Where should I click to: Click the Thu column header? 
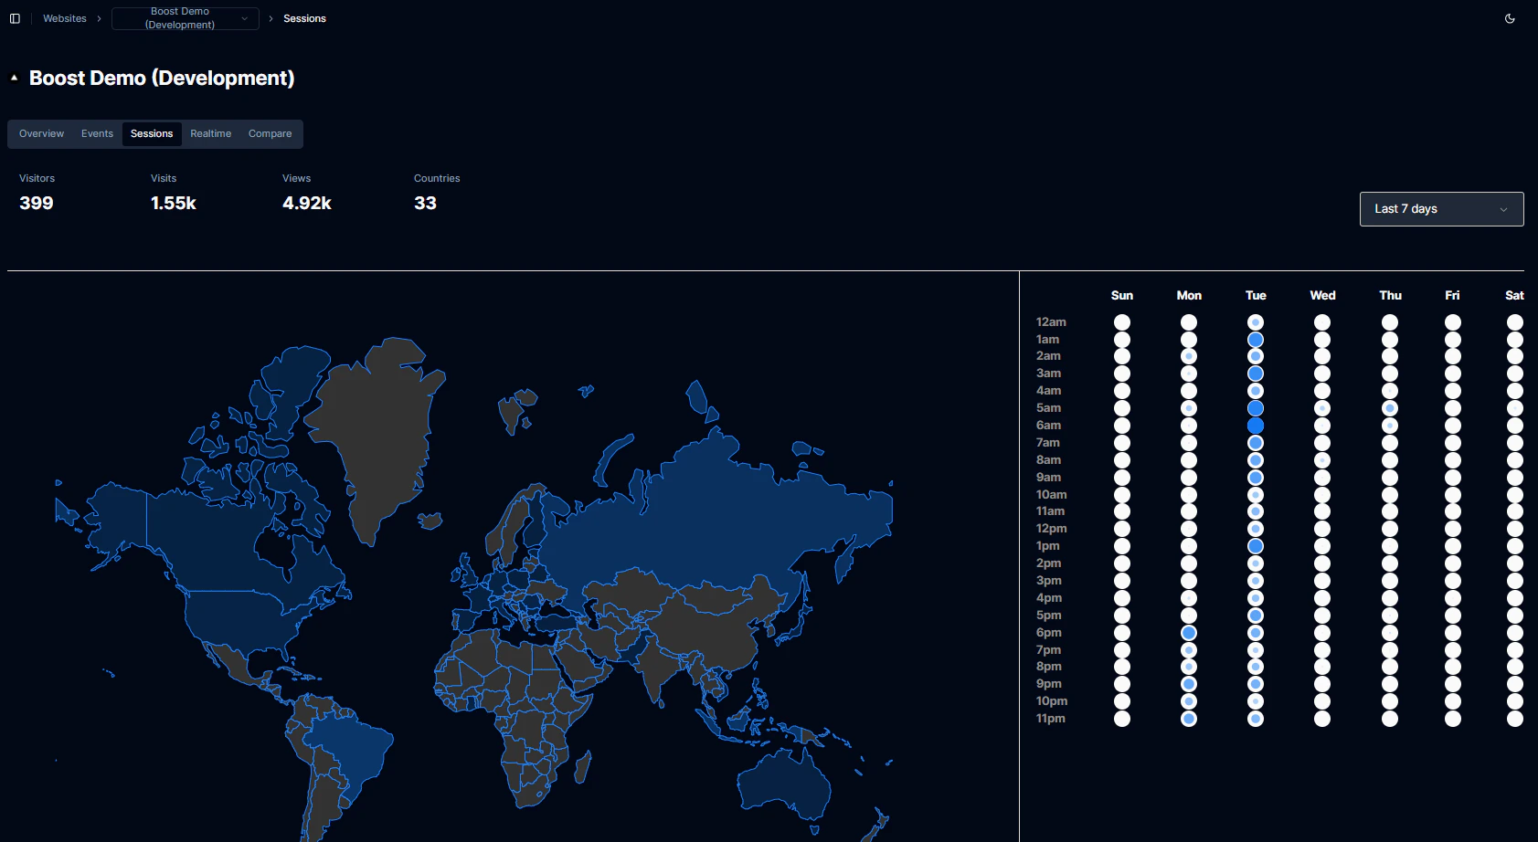1390,295
